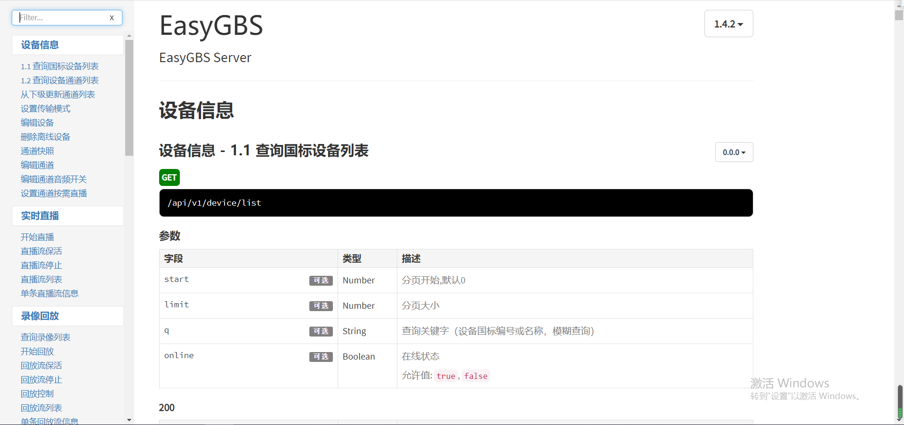Open the 1.2 查询设备通道列表 link
This screenshot has height=425, width=904.
60,80
